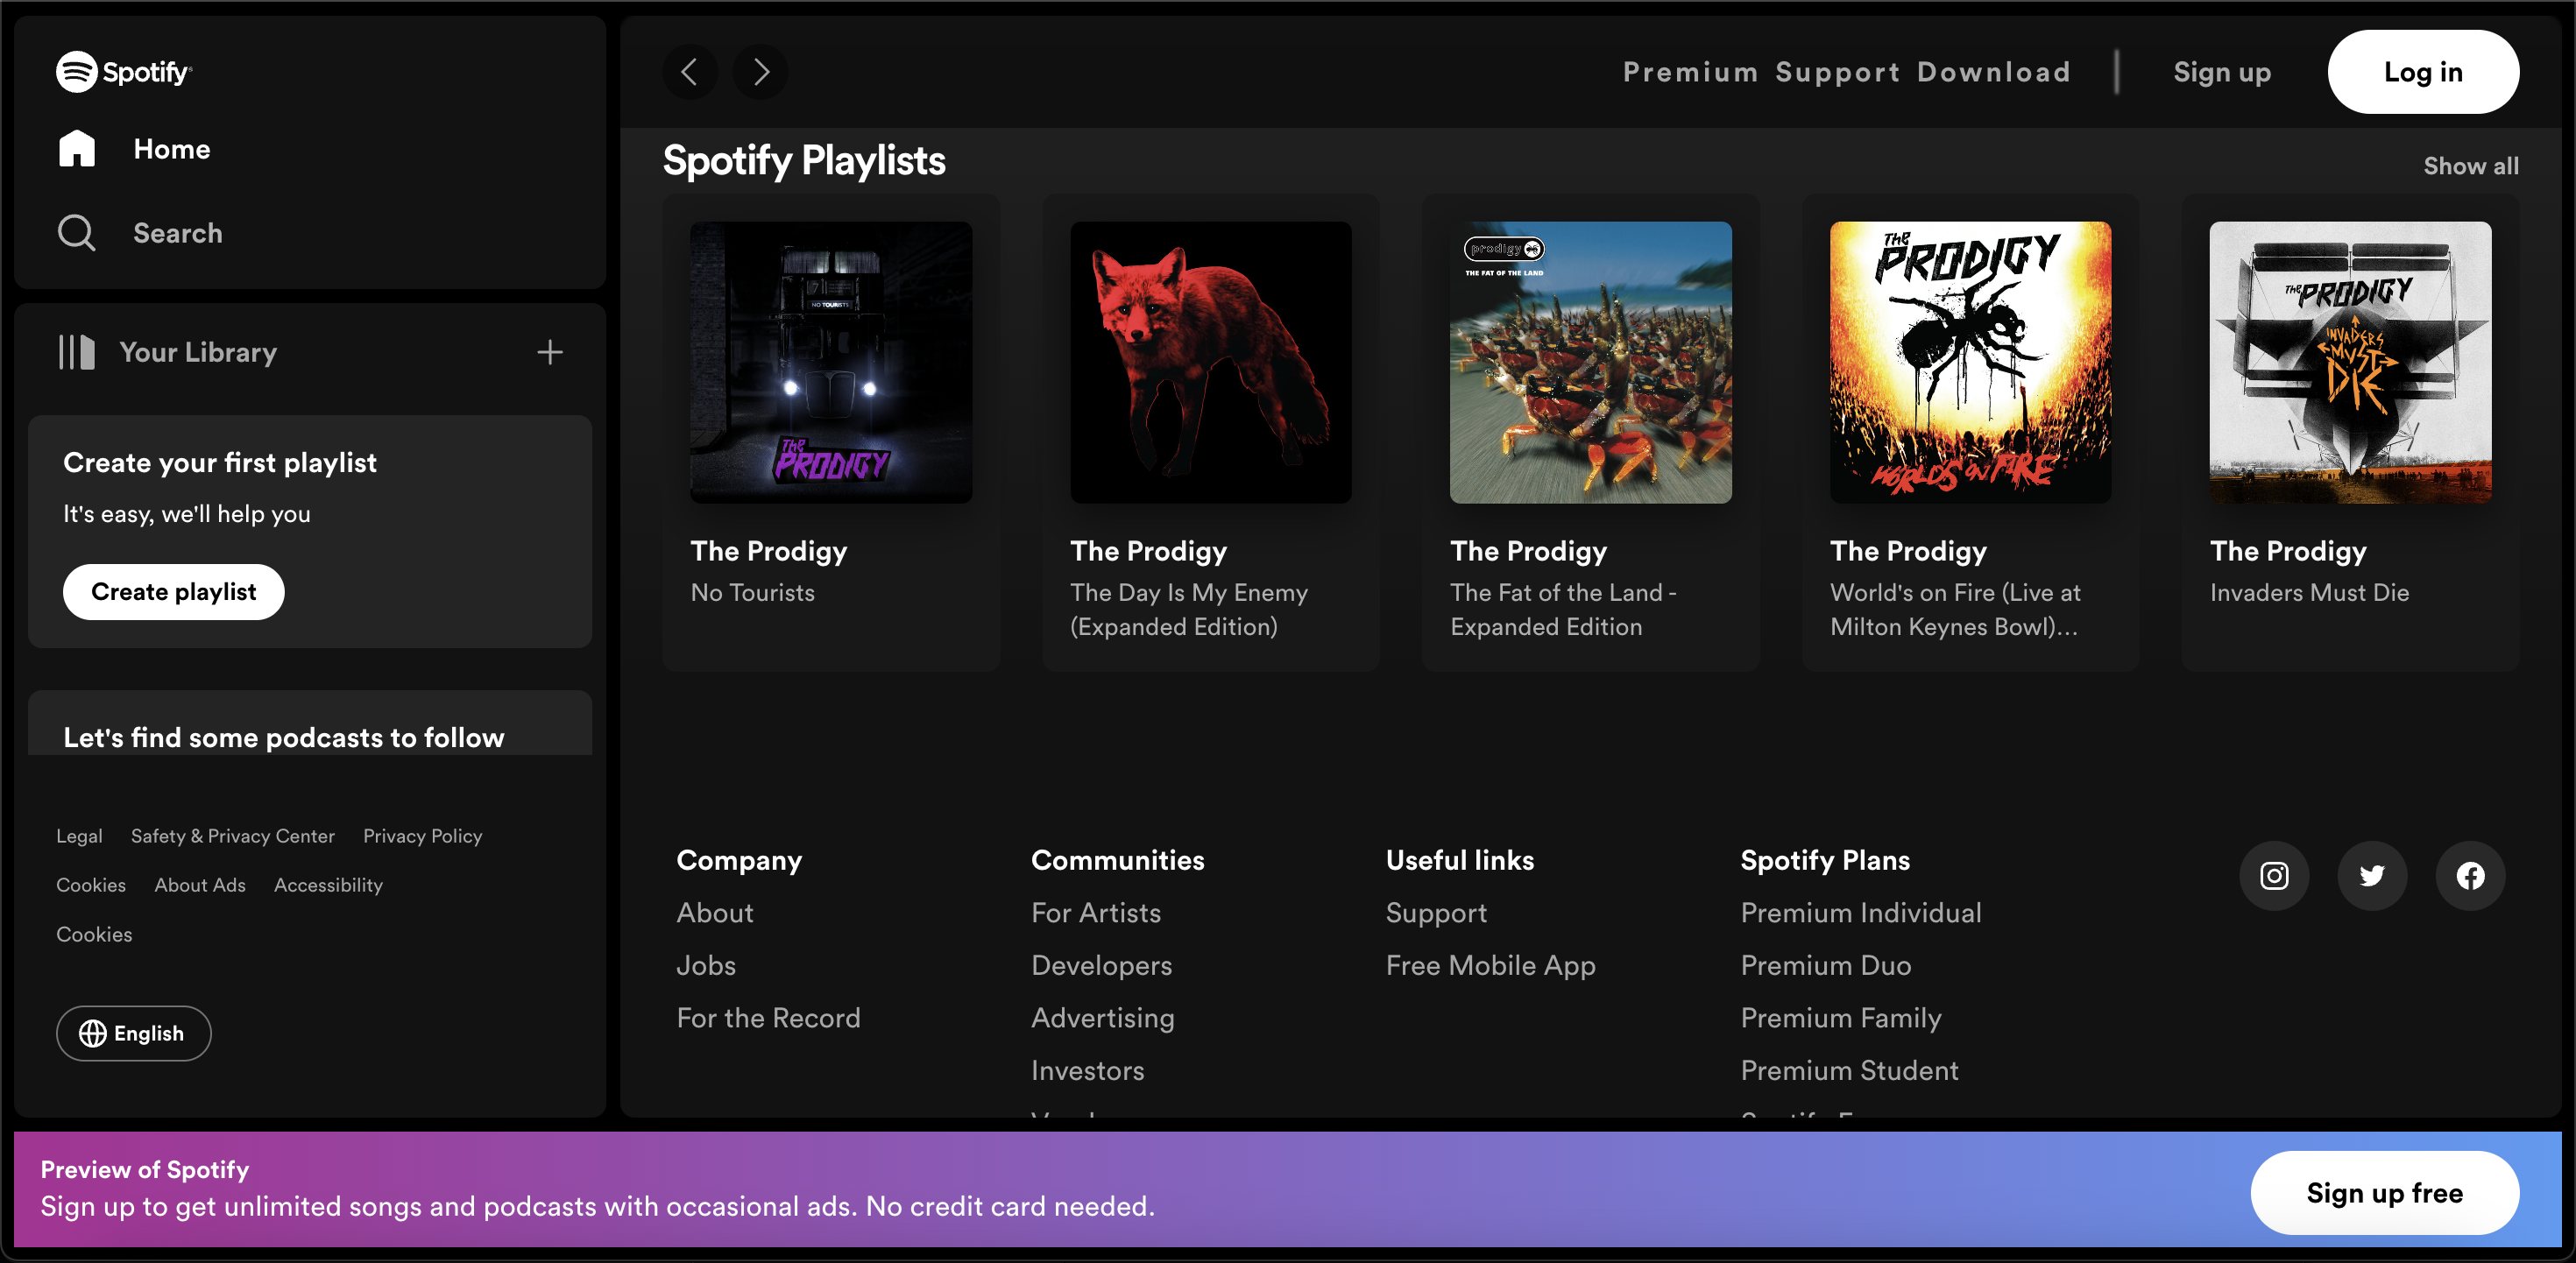Open Premium in top navigation
Viewport: 2576px width, 1263px height.
pos(1690,72)
